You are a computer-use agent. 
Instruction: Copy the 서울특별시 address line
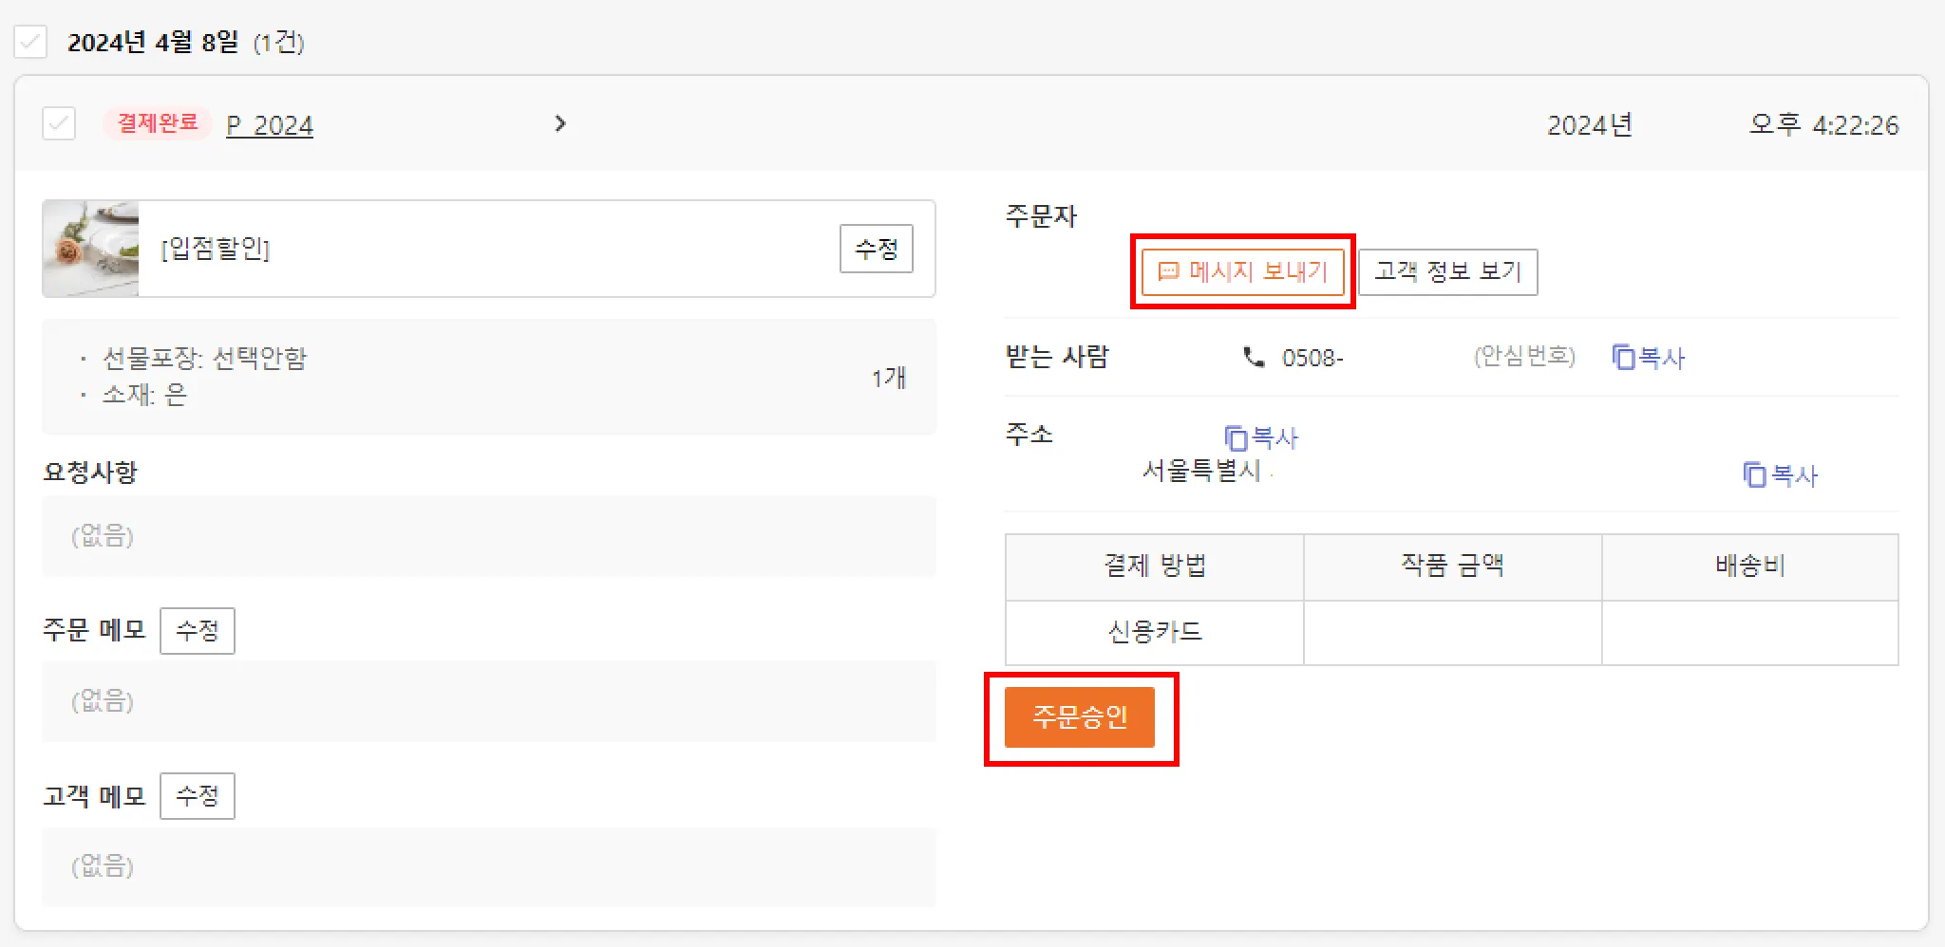[1781, 474]
